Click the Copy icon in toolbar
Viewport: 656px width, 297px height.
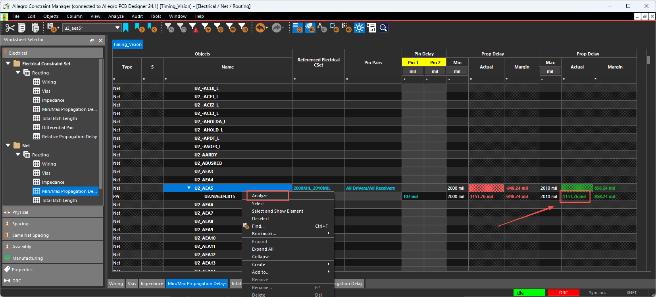[x=22, y=28]
